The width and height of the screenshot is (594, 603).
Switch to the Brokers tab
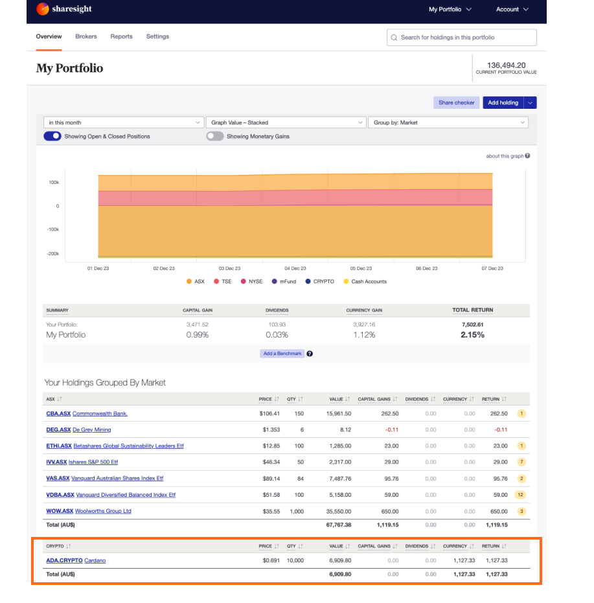tap(86, 36)
